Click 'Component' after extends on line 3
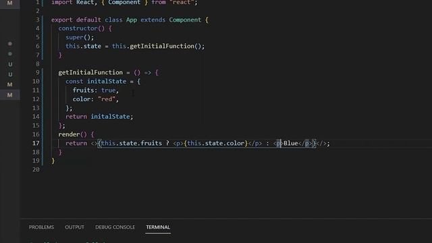432x243 pixels. 185,20
